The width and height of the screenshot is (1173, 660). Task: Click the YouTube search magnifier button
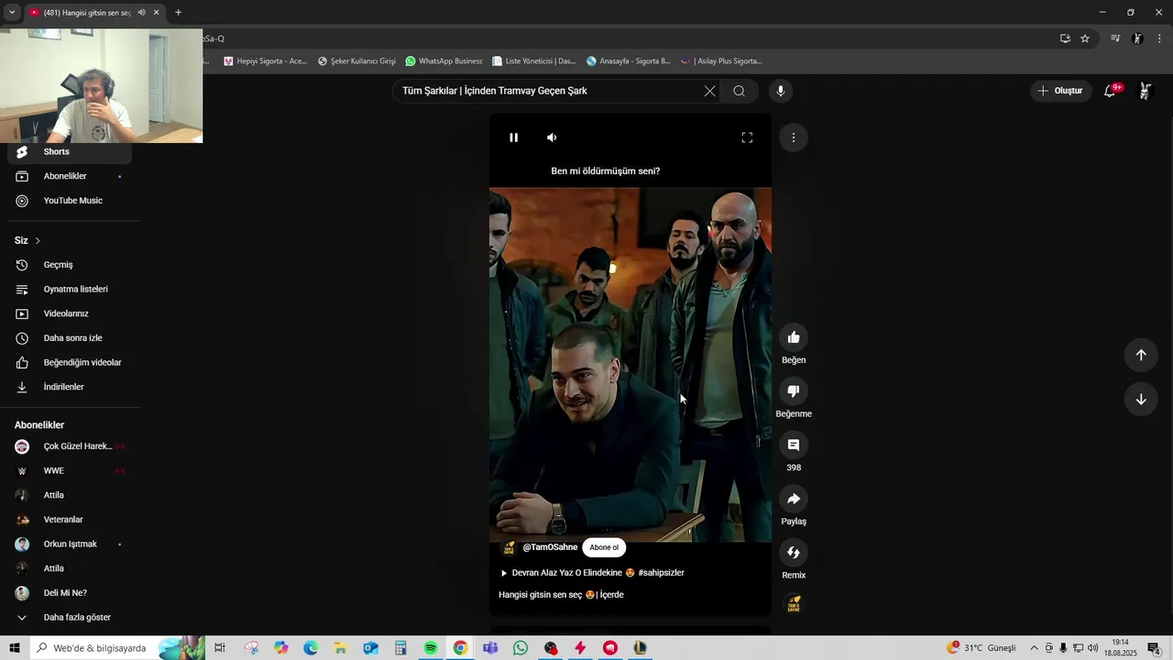[x=739, y=91]
